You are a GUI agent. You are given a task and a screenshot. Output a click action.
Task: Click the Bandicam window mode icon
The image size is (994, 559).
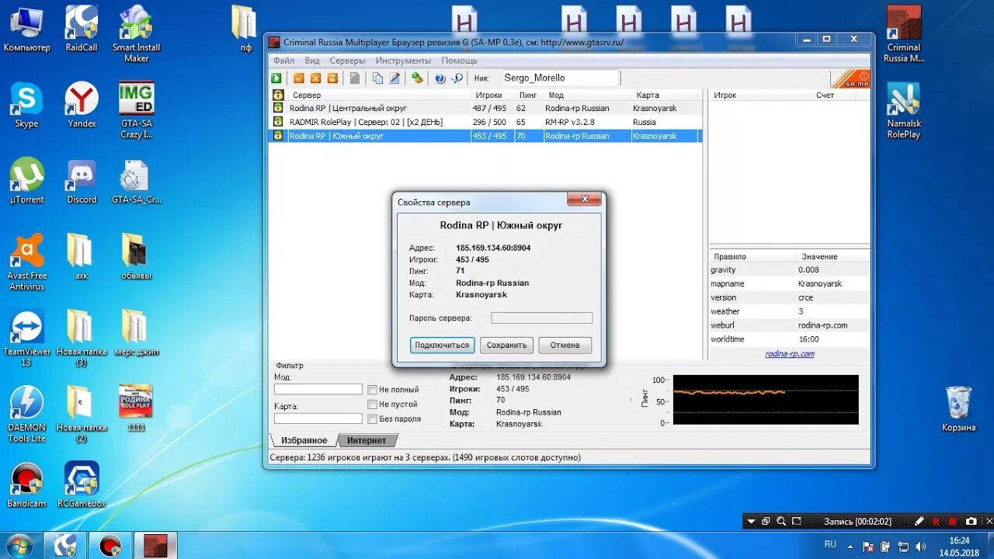point(766,521)
